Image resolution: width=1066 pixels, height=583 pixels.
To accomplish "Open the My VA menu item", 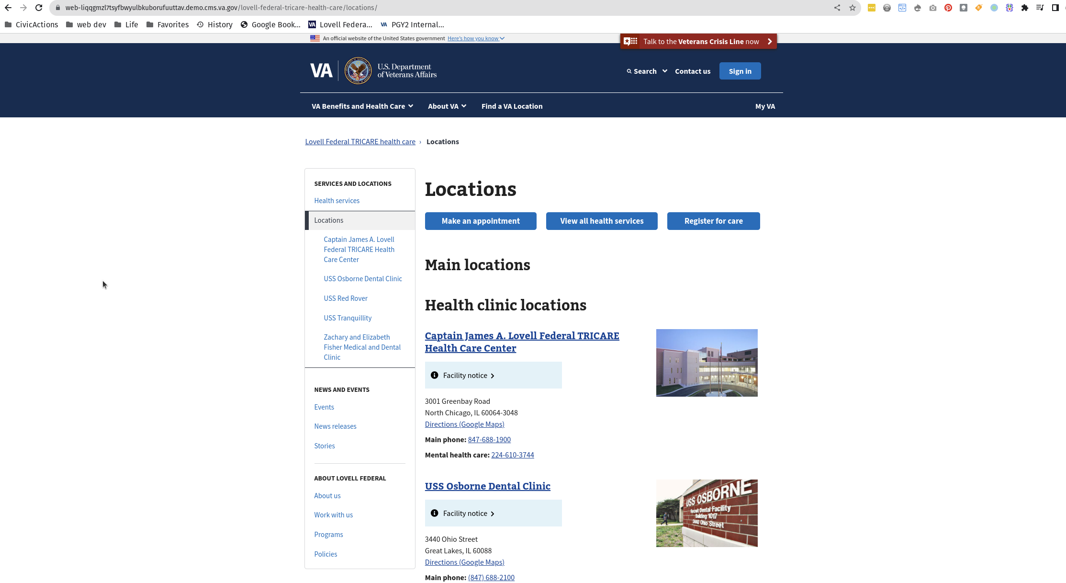I will 764,106.
